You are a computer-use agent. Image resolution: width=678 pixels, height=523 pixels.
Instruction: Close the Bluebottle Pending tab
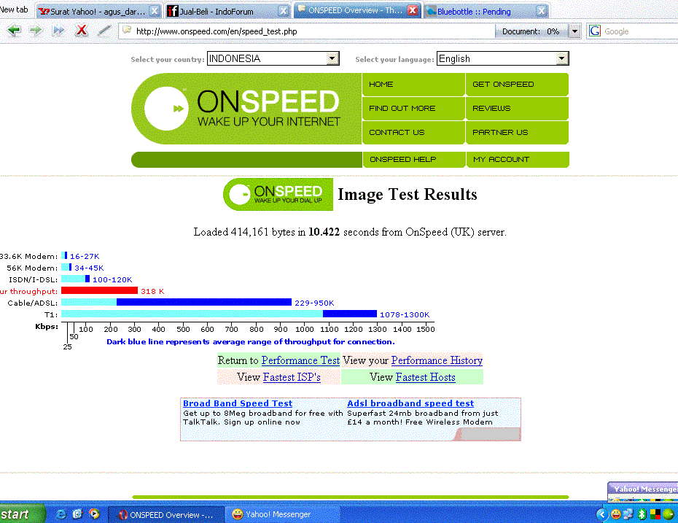point(541,11)
